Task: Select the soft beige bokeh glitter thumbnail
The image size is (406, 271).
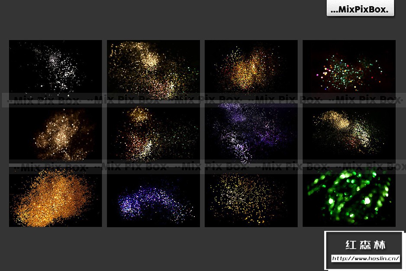Action: pyautogui.click(x=55, y=133)
